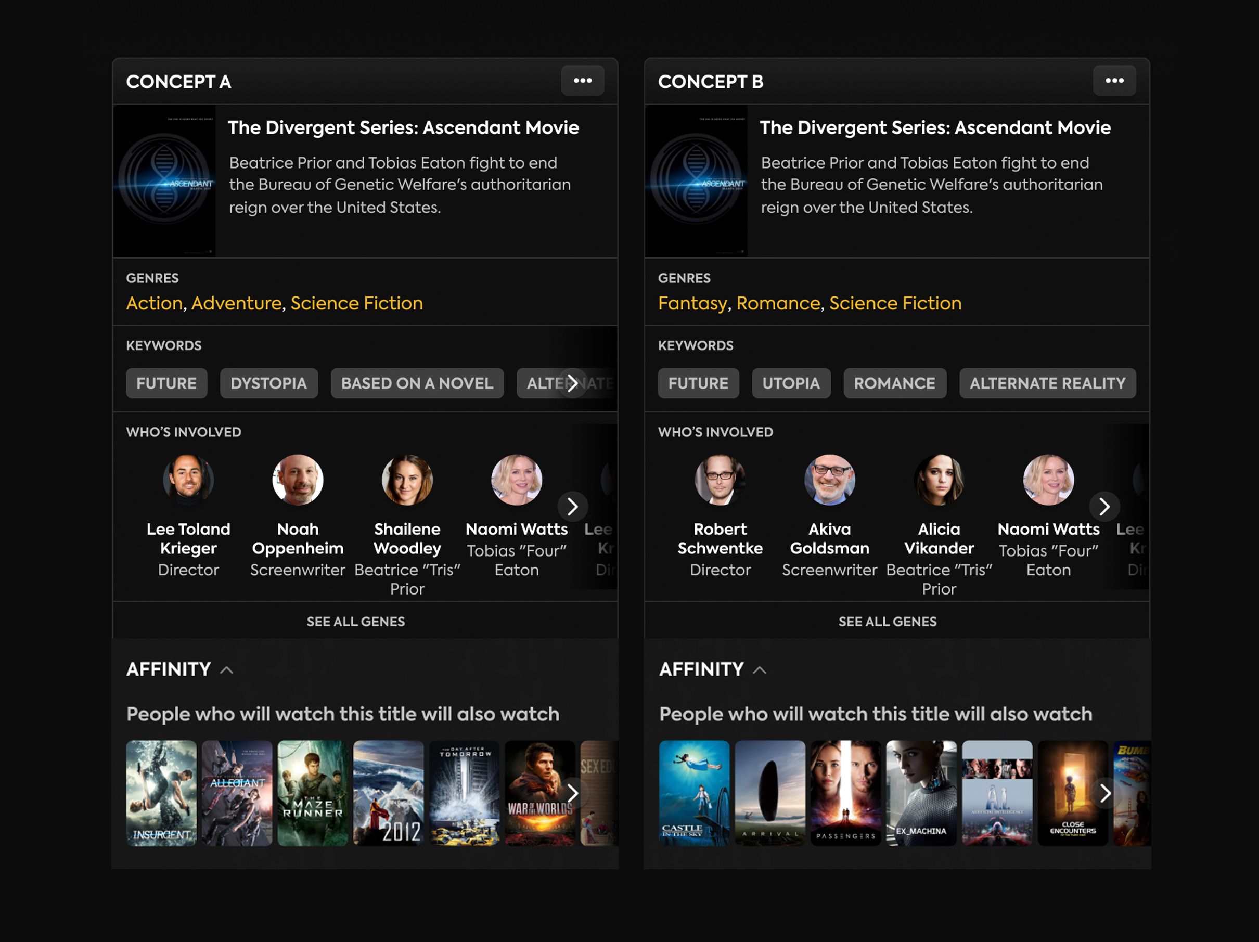Open Concept A more options menu
1259x942 pixels.
tap(582, 81)
